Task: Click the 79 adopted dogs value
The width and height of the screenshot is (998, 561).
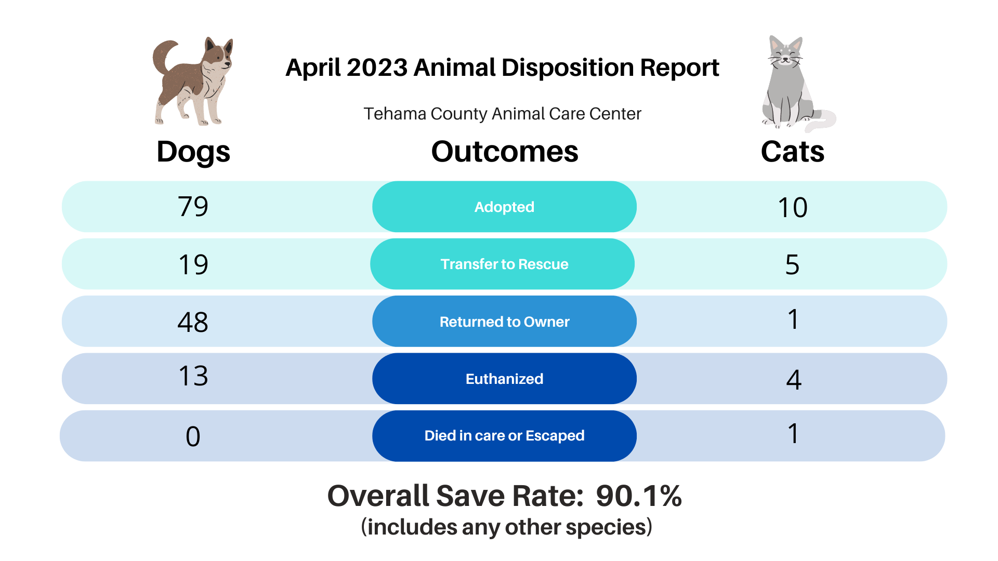Action: tap(193, 206)
